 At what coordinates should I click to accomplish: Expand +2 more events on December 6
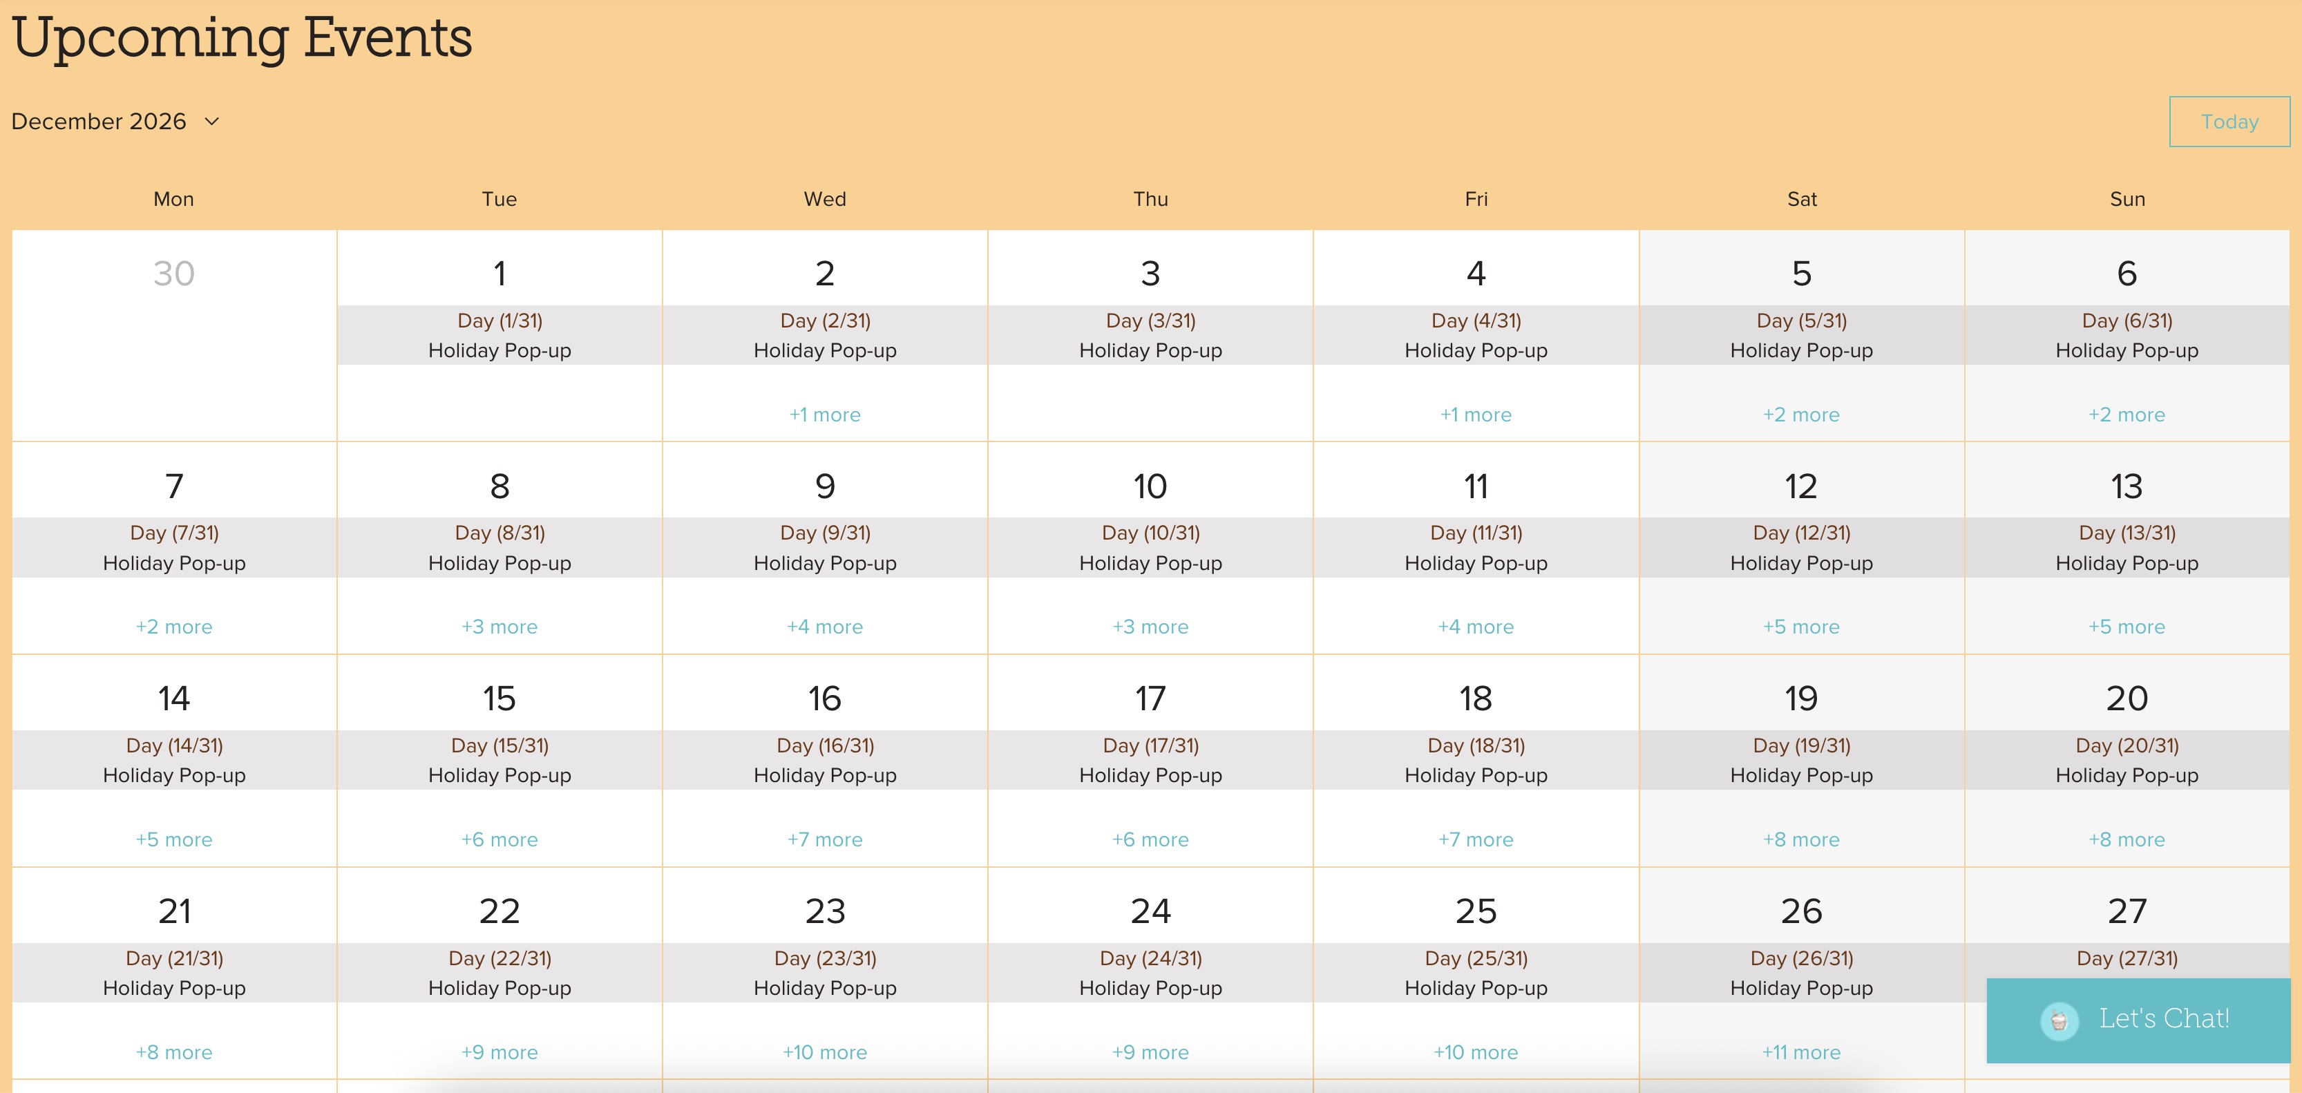coord(2127,414)
